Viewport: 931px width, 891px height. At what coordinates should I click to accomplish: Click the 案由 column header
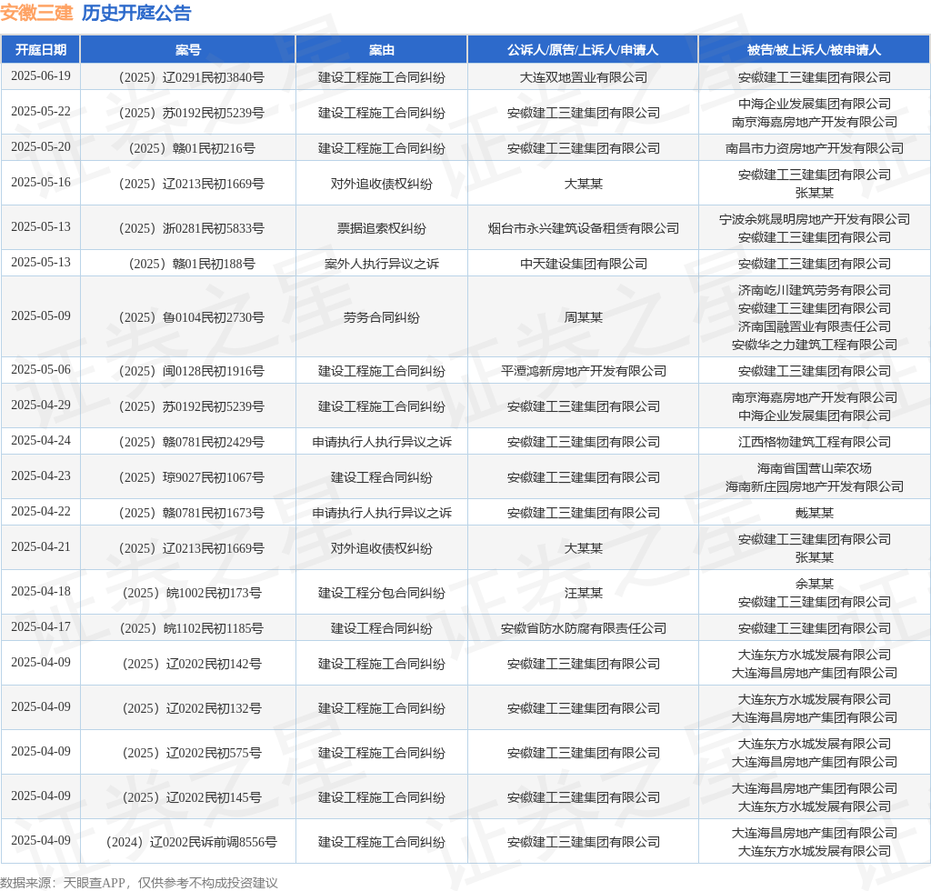(381, 50)
